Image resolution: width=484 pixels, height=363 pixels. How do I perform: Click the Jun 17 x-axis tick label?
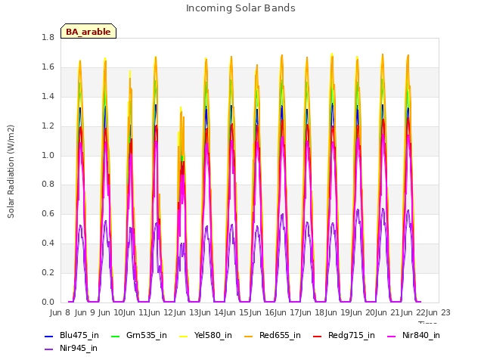tap(287, 312)
